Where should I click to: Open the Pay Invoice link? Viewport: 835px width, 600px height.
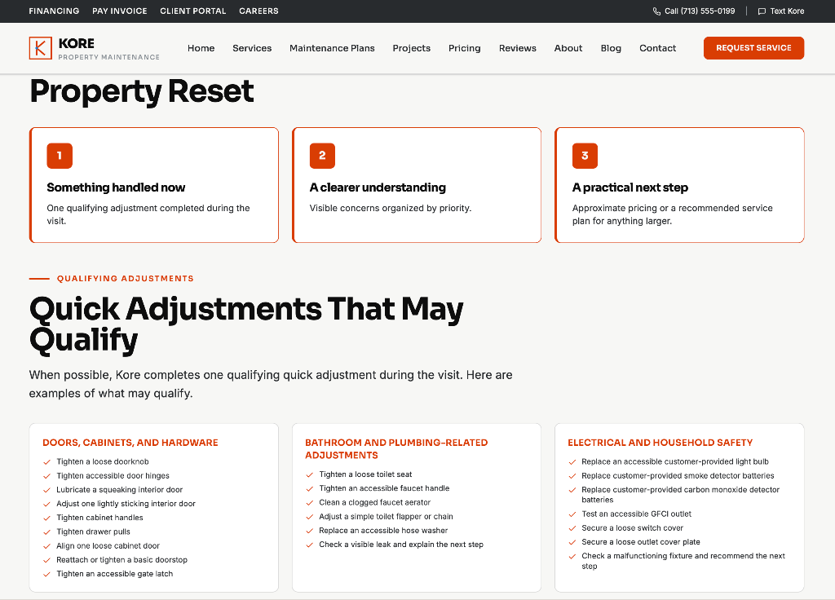[x=119, y=11]
